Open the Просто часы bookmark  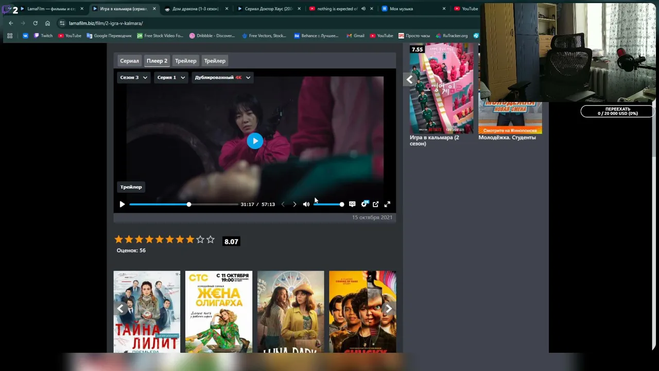[x=414, y=36]
